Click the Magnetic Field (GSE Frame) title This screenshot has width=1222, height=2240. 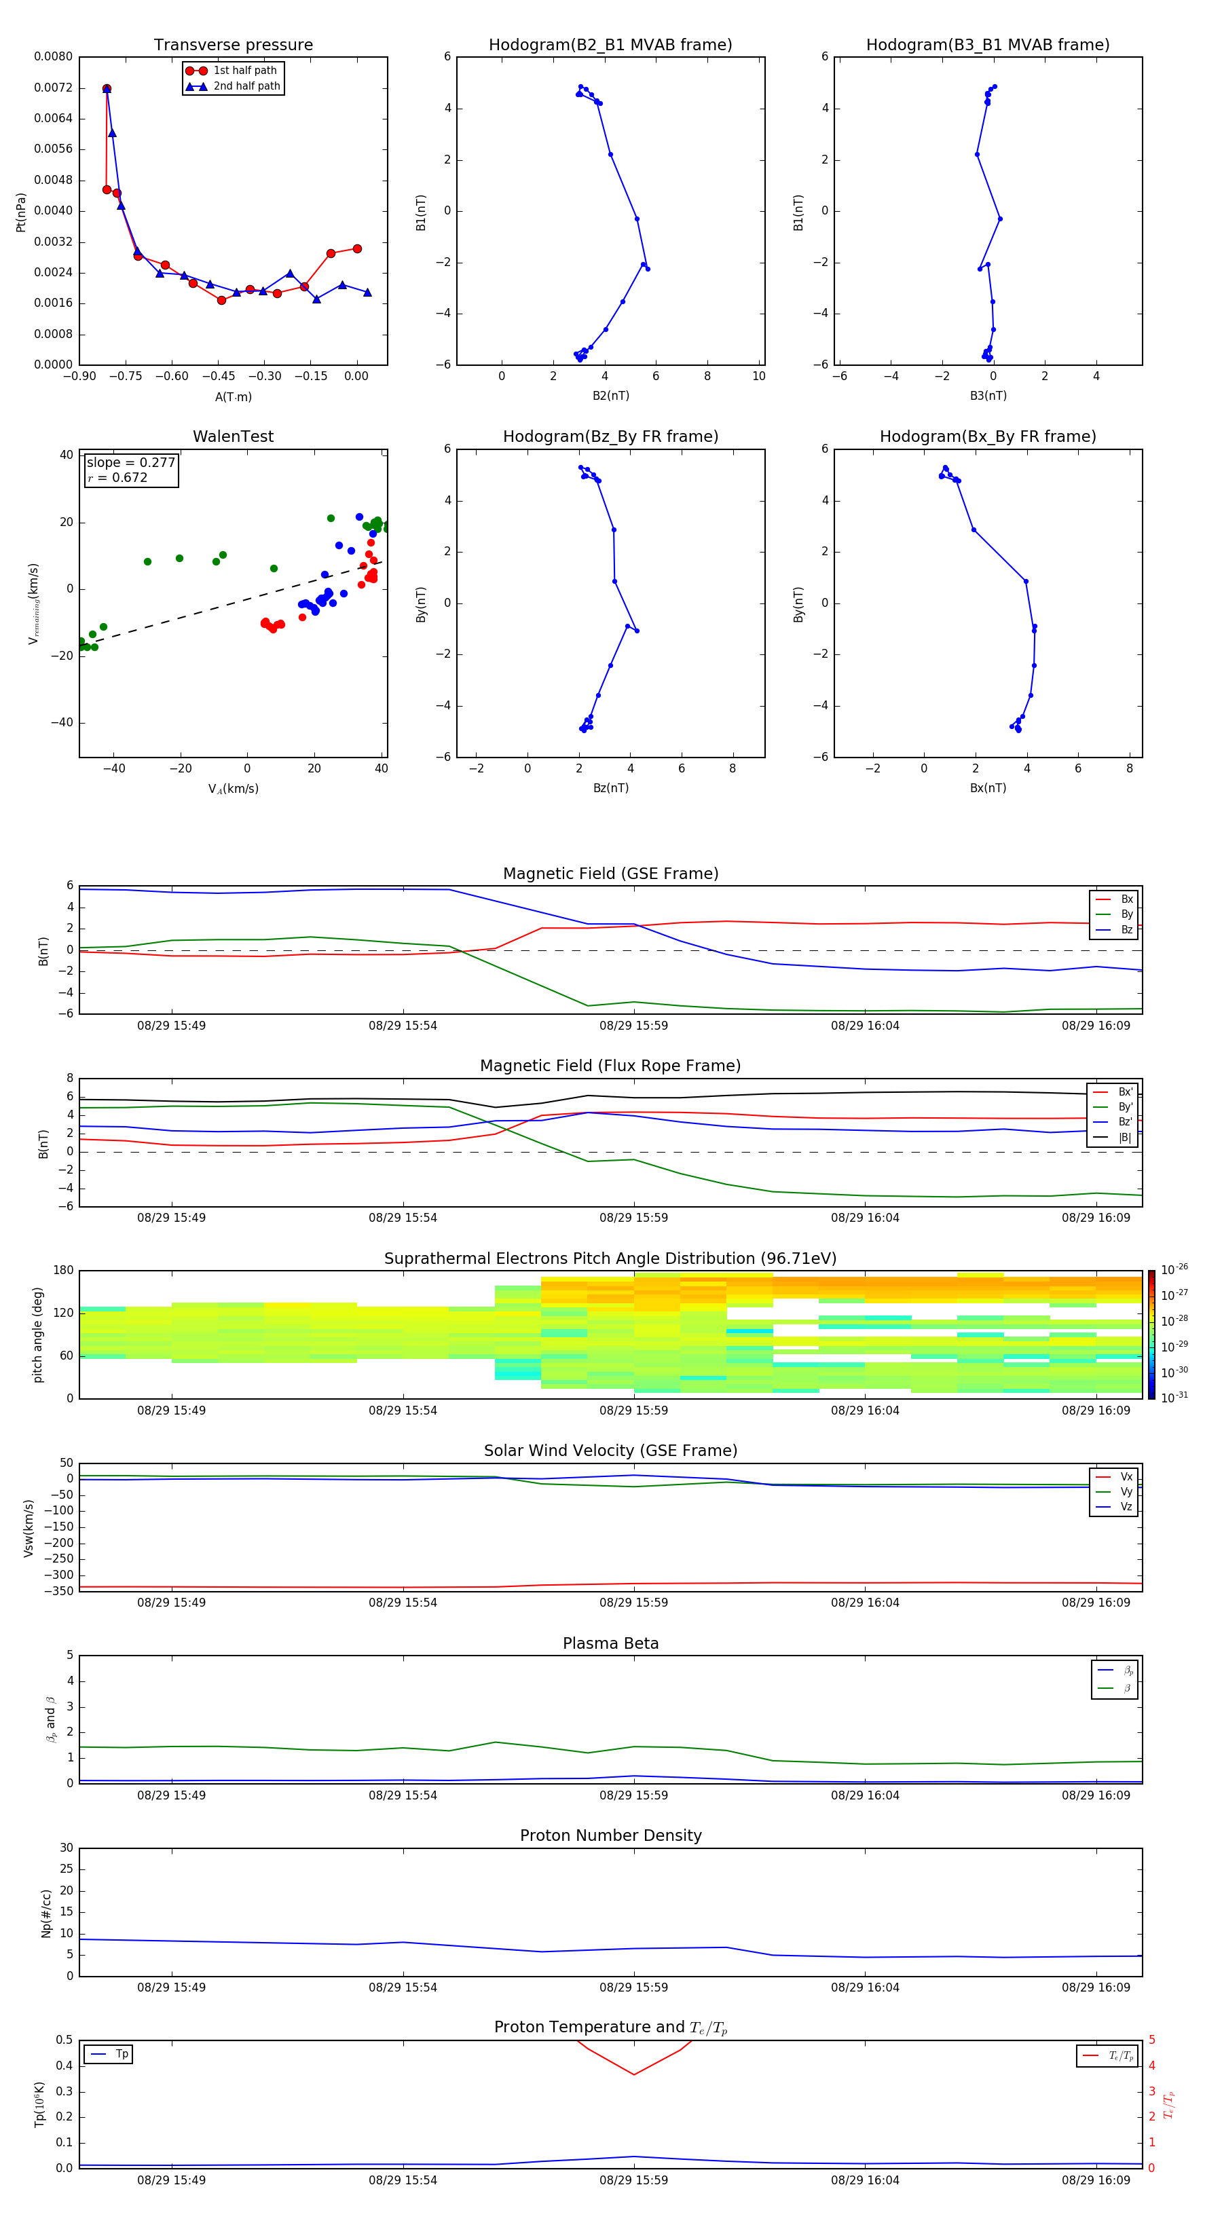(x=610, y=874)
